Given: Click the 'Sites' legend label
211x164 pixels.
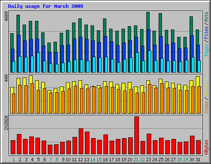Looking at the screenshot, I should click(x=206, y=107).
